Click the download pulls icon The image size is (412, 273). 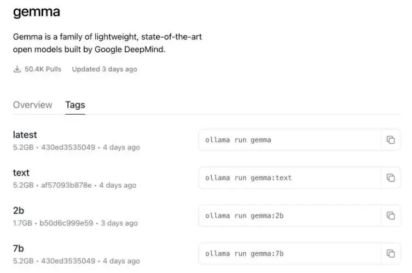[x=17, y=69]
